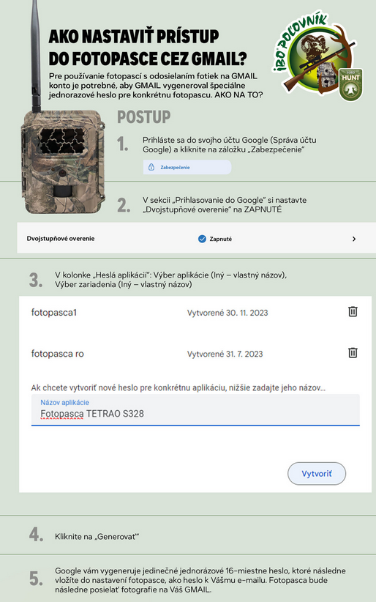This screenshot has width=376, height=602.
Task: Delete the fotopasca1 app password
Action: coord(353,311)
